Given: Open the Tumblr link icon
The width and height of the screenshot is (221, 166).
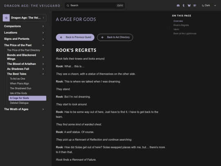Looking at the screenshot, I should coord(183,5).
